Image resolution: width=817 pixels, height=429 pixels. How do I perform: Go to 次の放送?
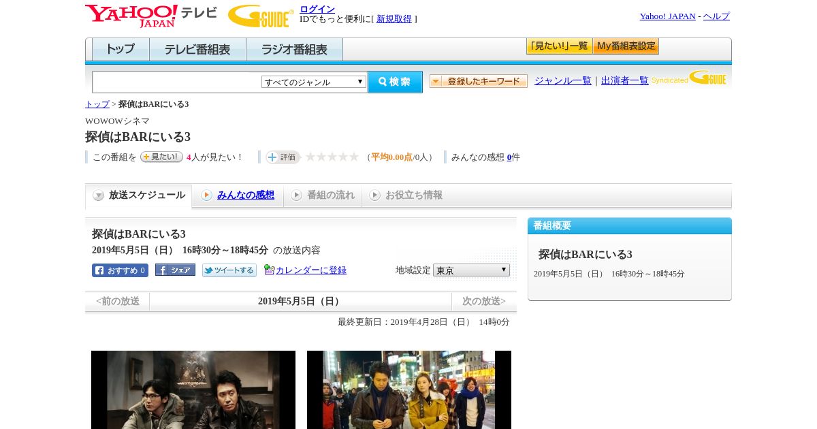[x=484, y=302]
